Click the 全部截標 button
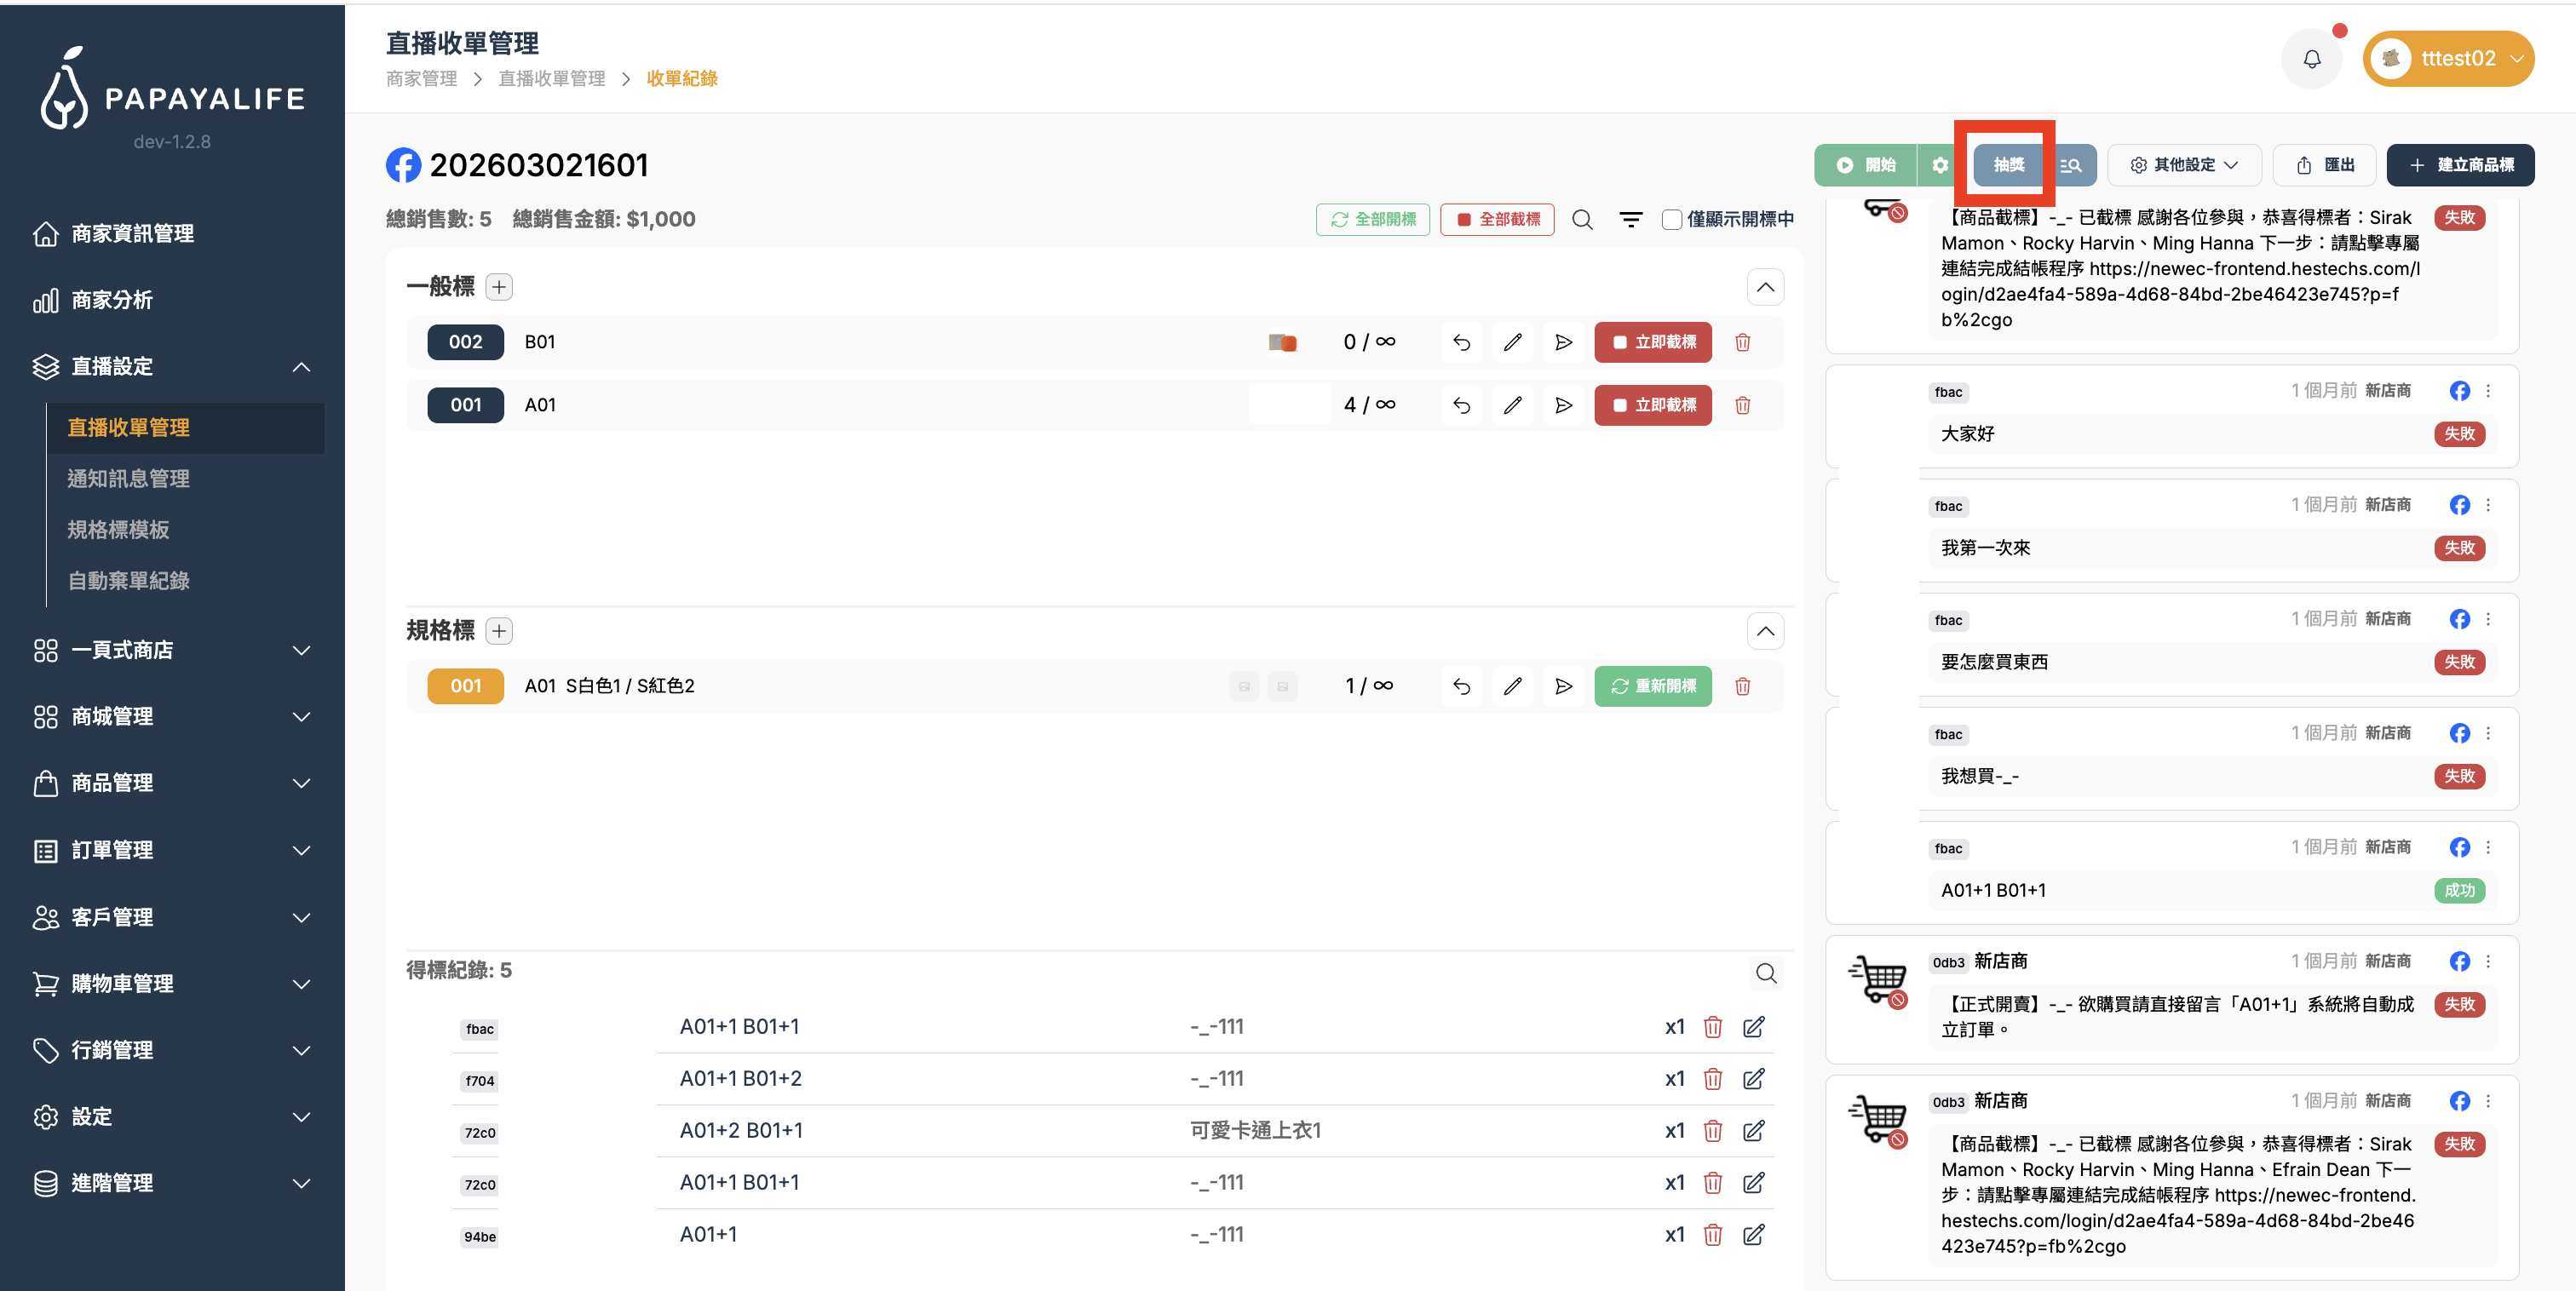This screenshot has height=1291, width=2576. (1497, 219)
